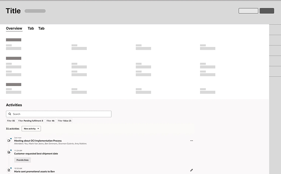Image resolution: width=281 pixels, height=174 pixels.
Task: Click the shipment truck activity icon
Action: pyautogui.click(x=9, y=152)
